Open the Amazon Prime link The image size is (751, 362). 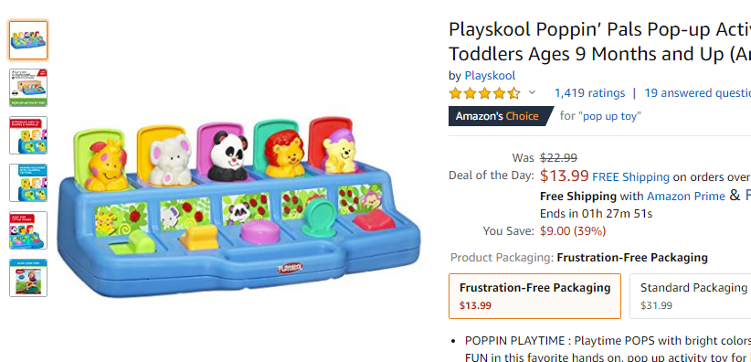686,197
